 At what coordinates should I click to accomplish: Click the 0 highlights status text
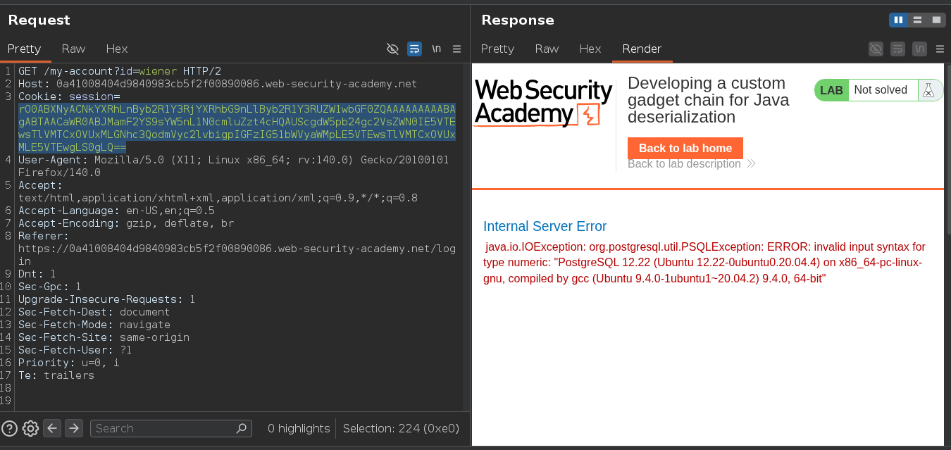pos(299,428)
